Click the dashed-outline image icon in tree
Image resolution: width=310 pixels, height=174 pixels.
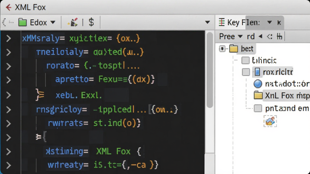tap(270, 121)
